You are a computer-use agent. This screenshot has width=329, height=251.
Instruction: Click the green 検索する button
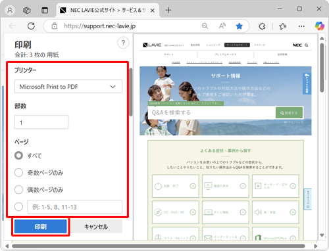pyautogui.click(x=289, y=113)
